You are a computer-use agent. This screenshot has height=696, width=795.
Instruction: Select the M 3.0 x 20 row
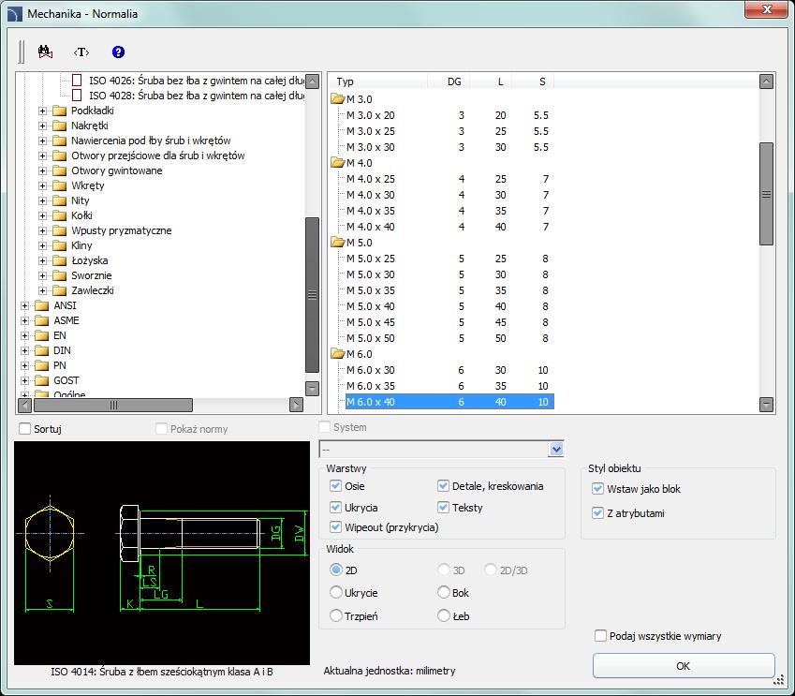point(448,115)
